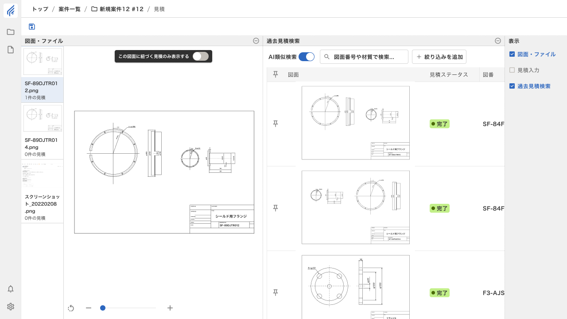Enable the 見積入力 checkbox
567x319 pixels.
(512, 70)
